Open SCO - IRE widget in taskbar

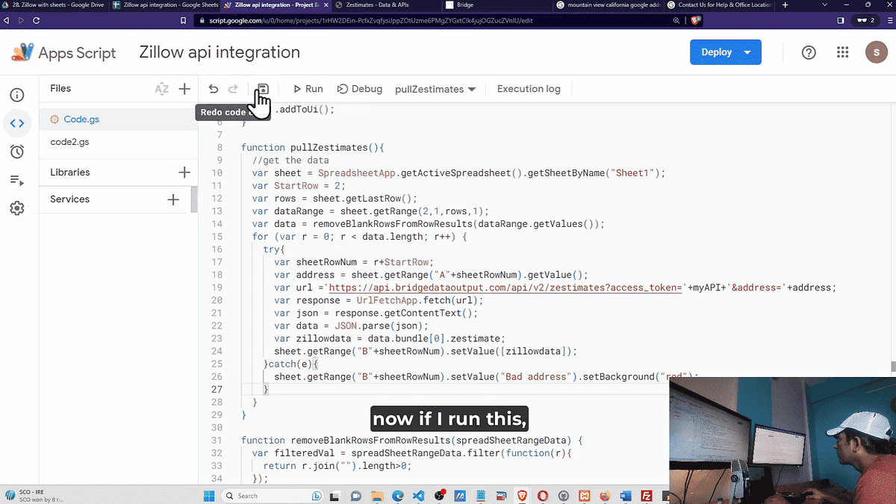(x=36, y=495)
